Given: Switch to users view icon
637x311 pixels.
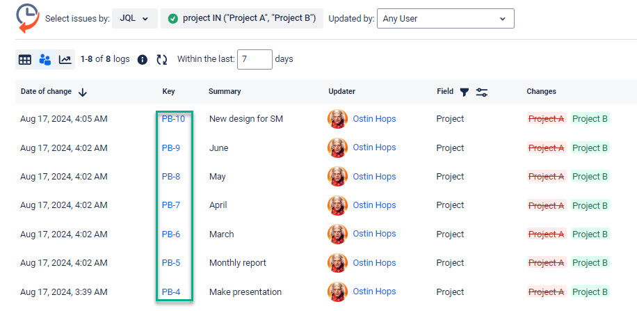Looking at the screenshot, I should click(x=45, y=60).
